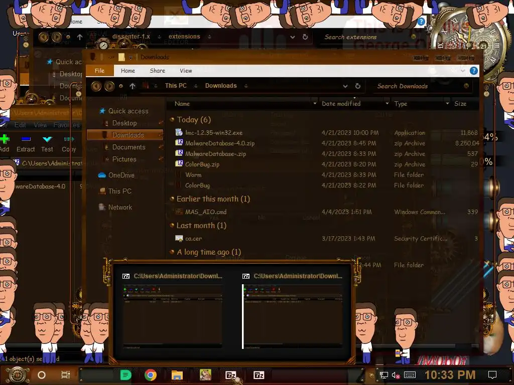The image size is (514, 385).
Task: Open address bar history dropdown in Downloads window
Action: (345, 86)
